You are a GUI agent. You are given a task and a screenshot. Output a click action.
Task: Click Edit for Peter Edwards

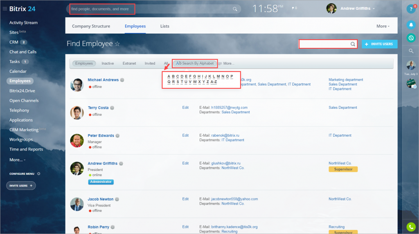(x=185, y=135)
